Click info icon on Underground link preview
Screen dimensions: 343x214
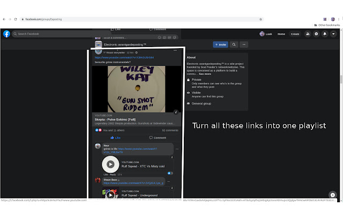[x=172, y=188]
